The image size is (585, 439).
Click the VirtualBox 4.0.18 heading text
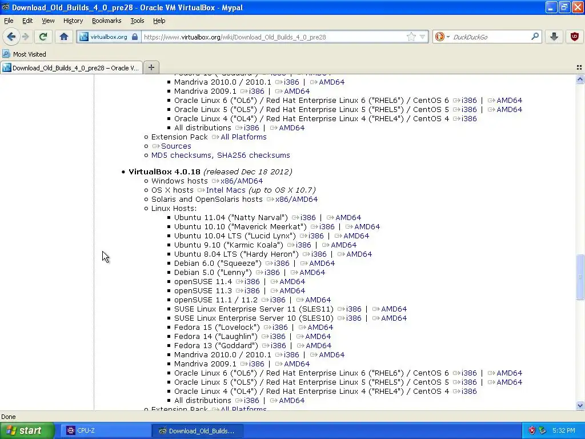click(x=165, y=171)
